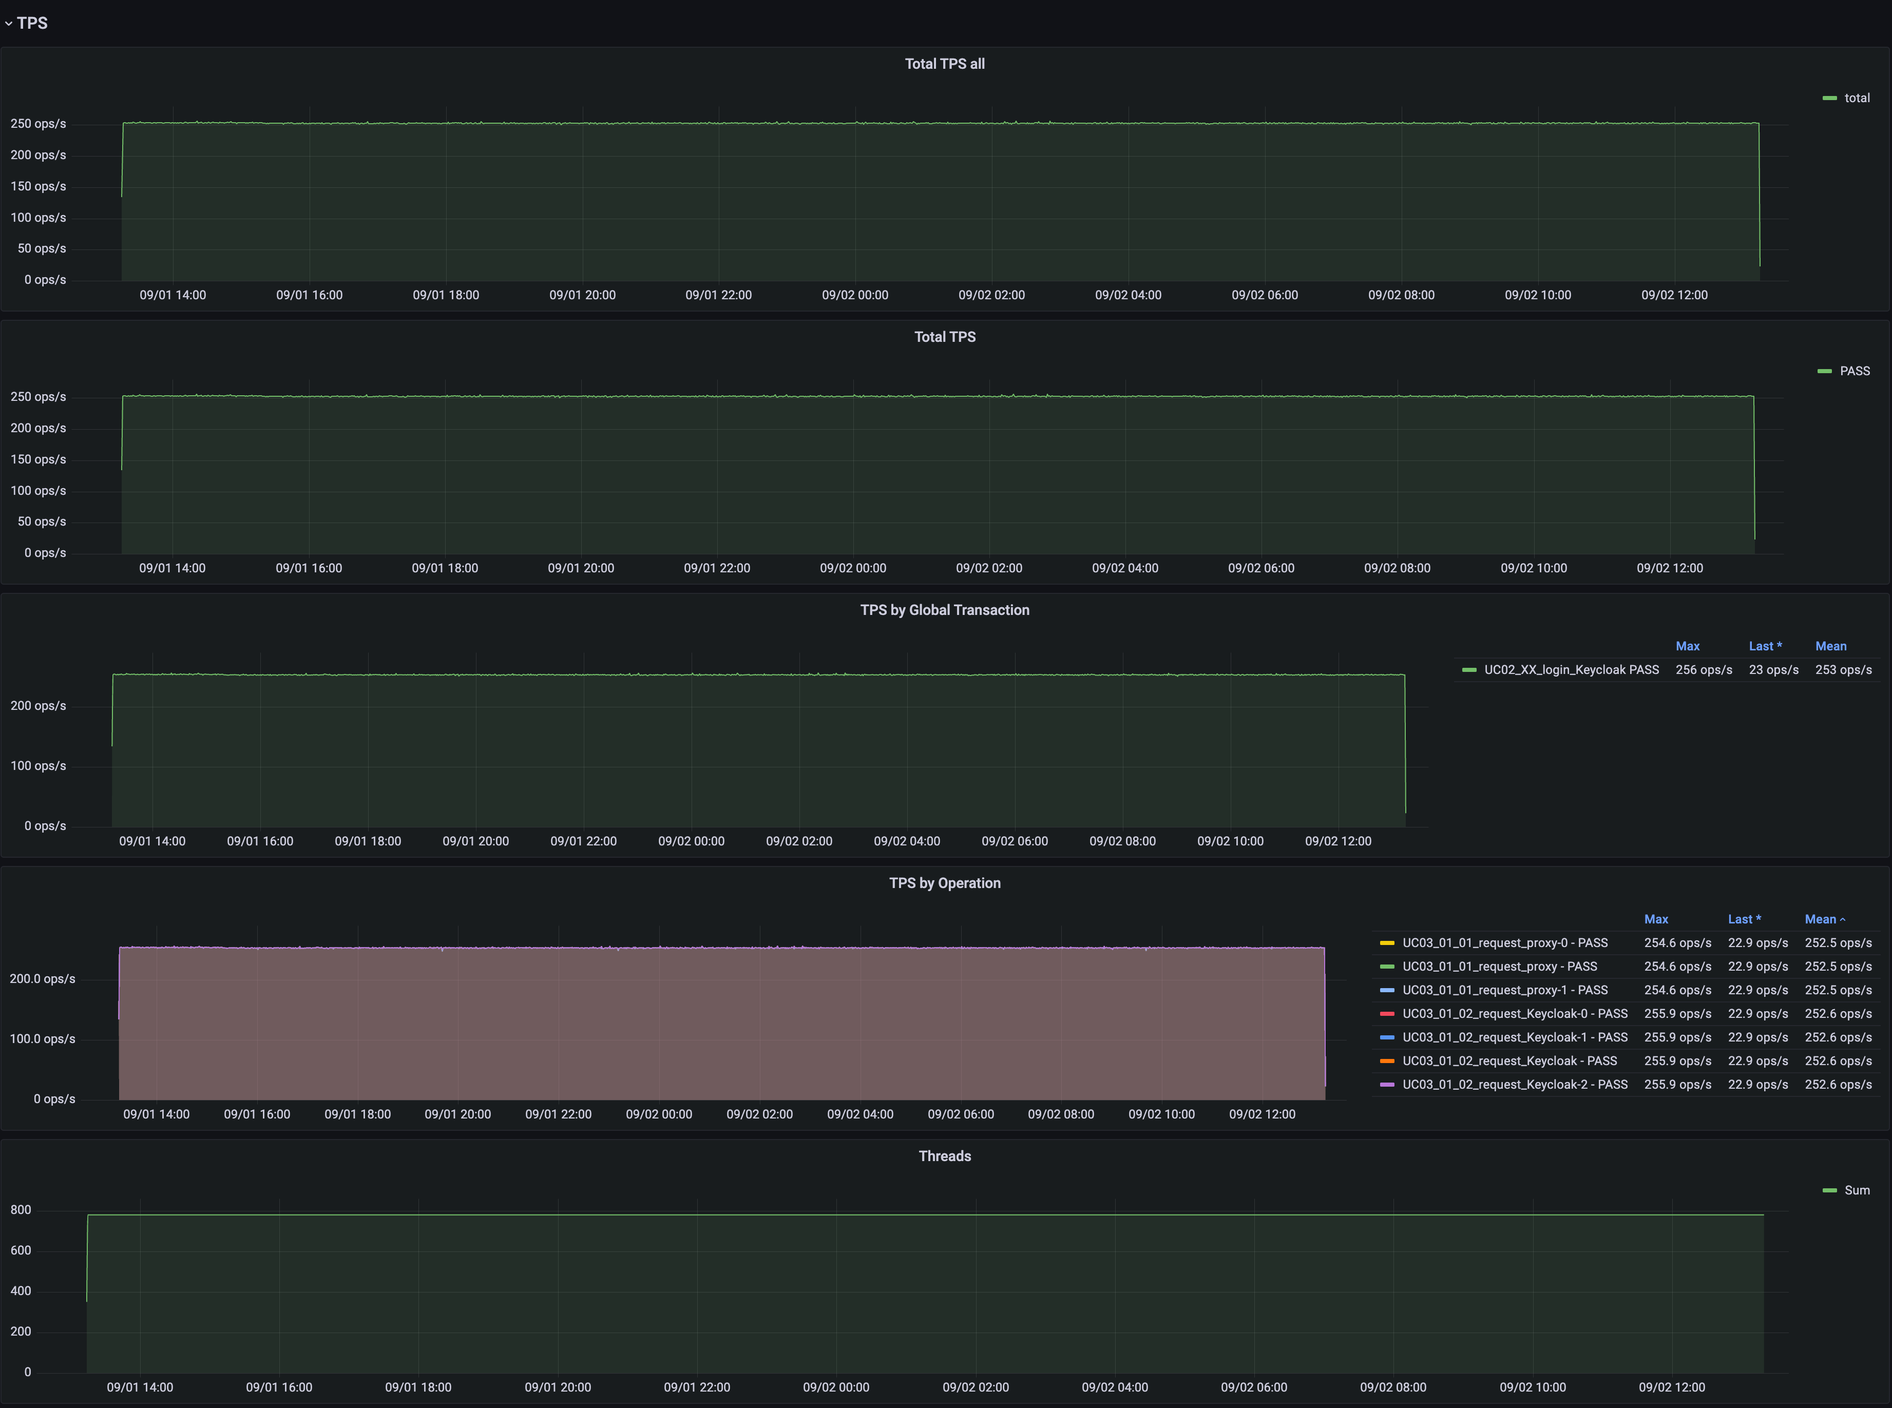Click '22.9 ops/s' Last for request_proxy-1 row
This screenshot has width=1892, height=1408.
(x=1757, y=990)
